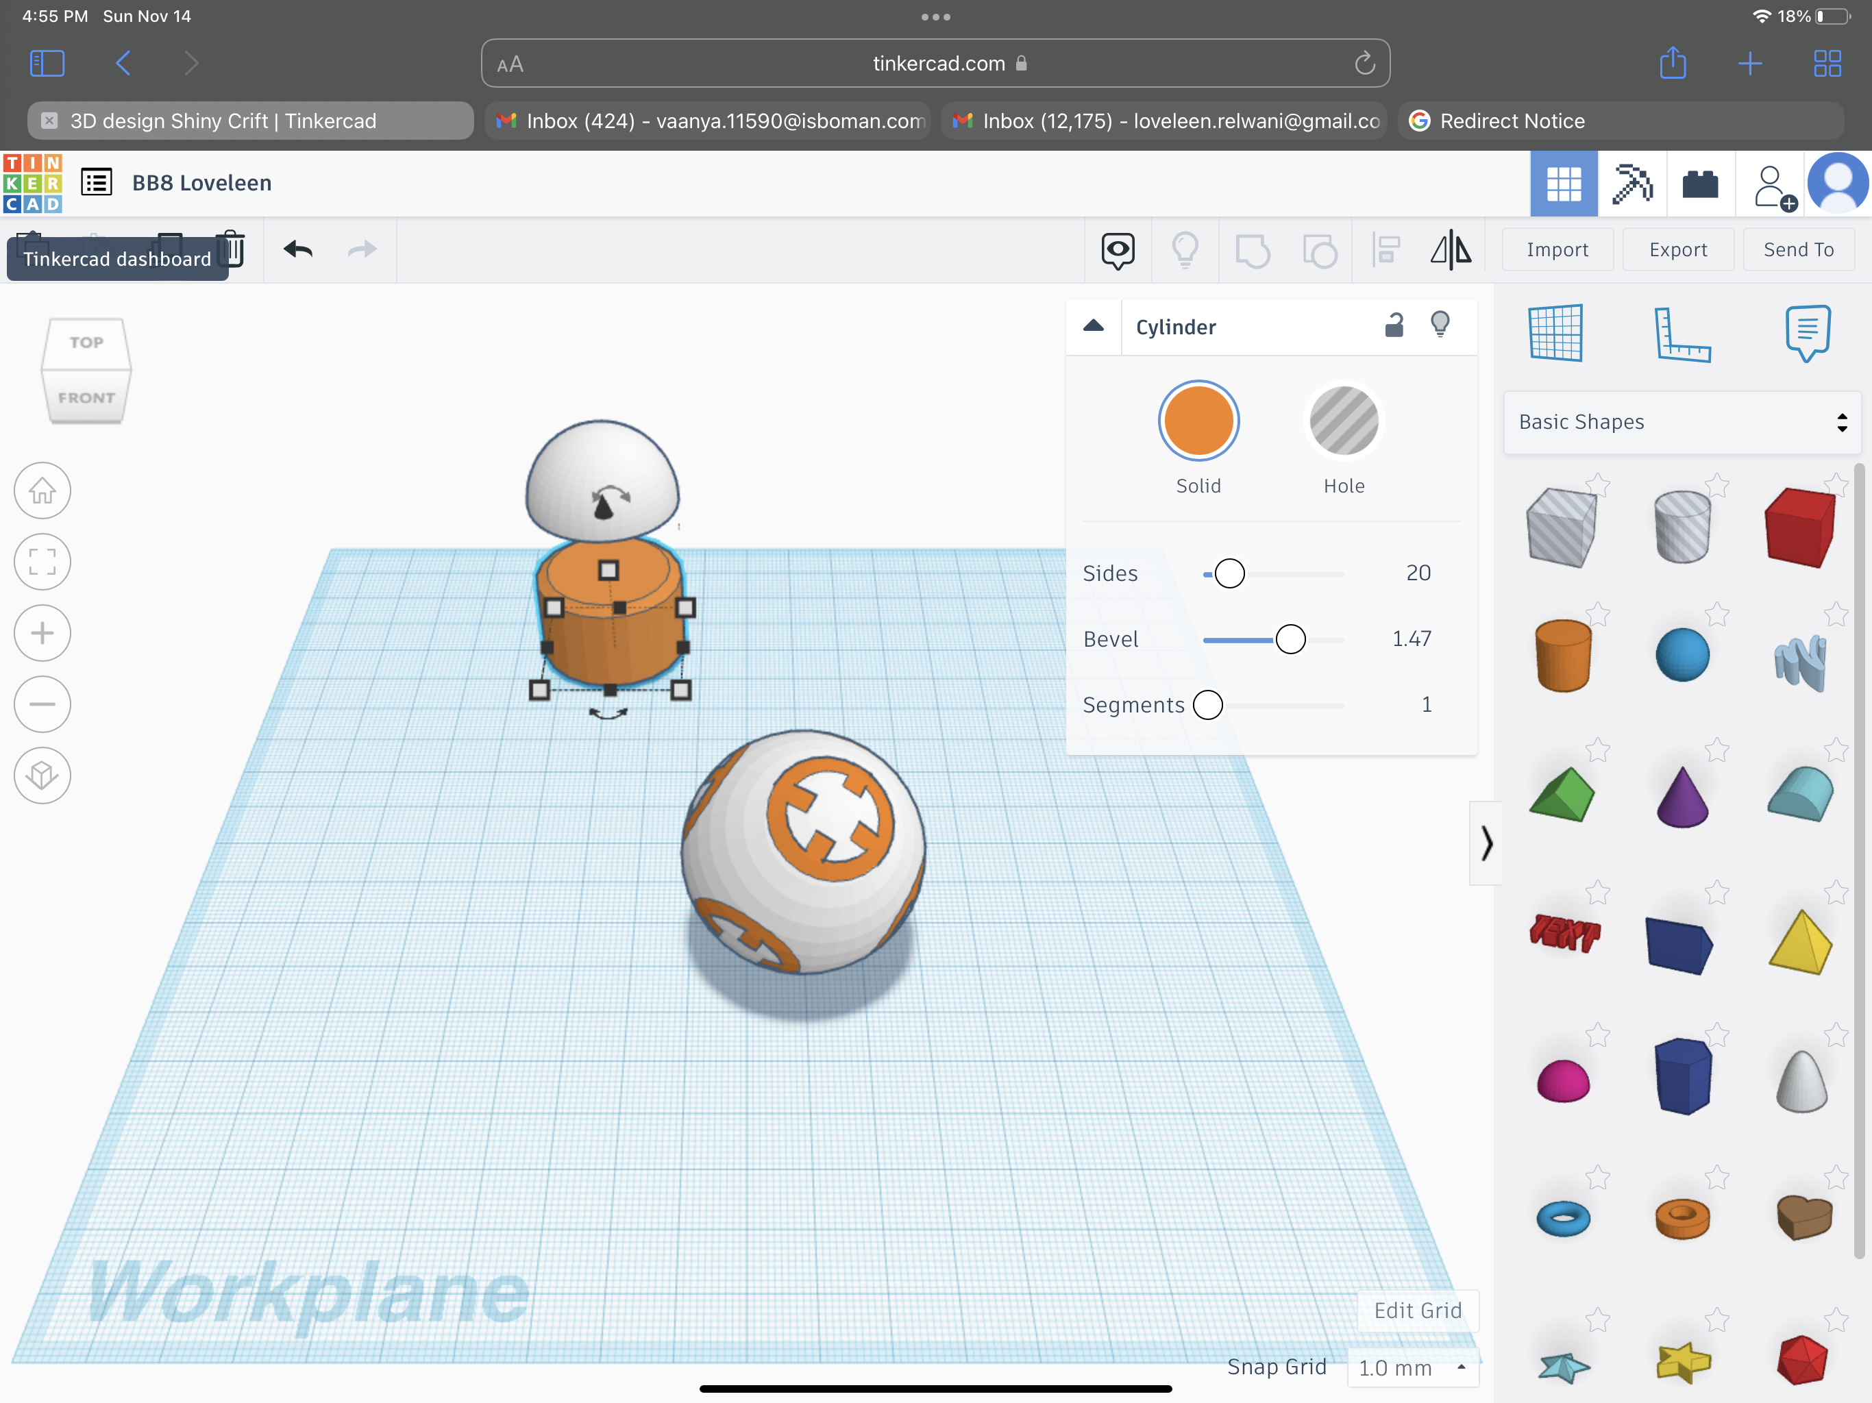
Task: Open the user profile avatar
Action: [x=1837, y=183]
